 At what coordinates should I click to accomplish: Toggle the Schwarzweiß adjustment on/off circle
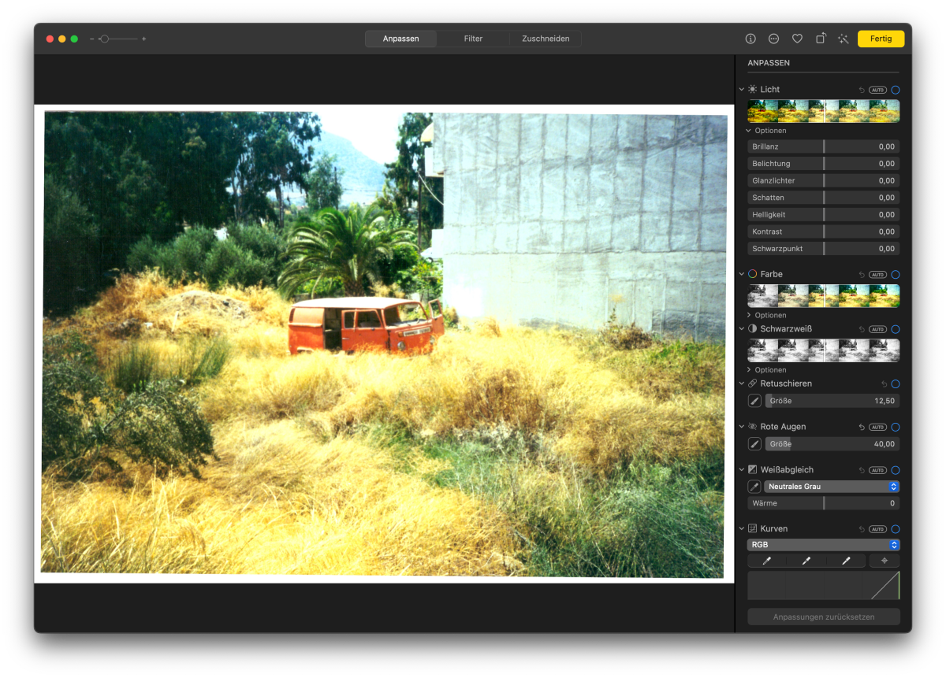point(896,329)
